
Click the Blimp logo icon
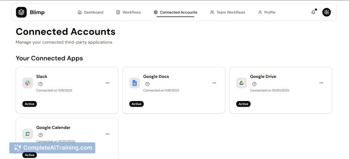pos(21,12)
